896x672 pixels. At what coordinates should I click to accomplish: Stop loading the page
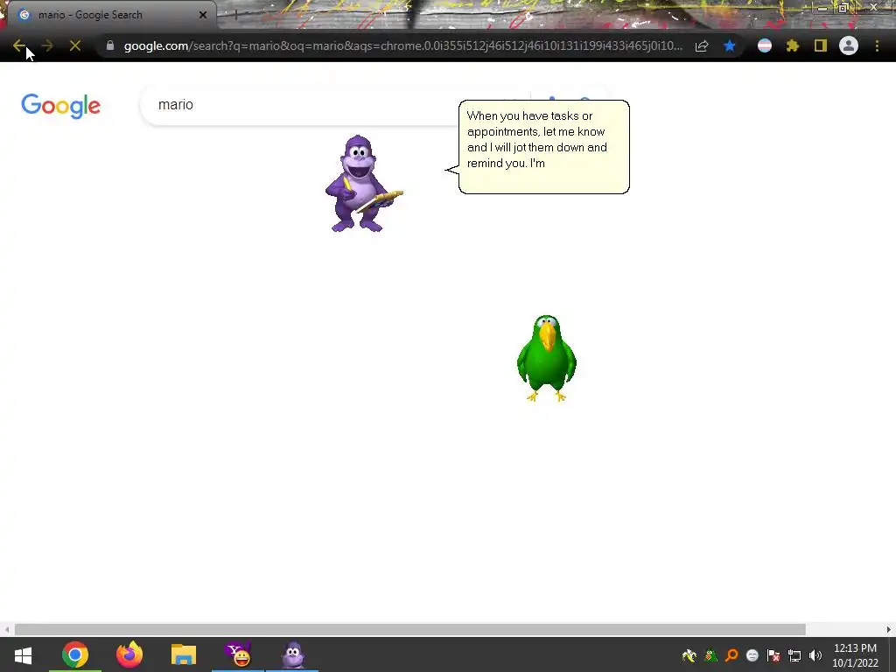75,45
